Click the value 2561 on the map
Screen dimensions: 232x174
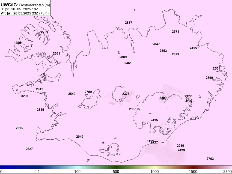(x=56, y=53)
